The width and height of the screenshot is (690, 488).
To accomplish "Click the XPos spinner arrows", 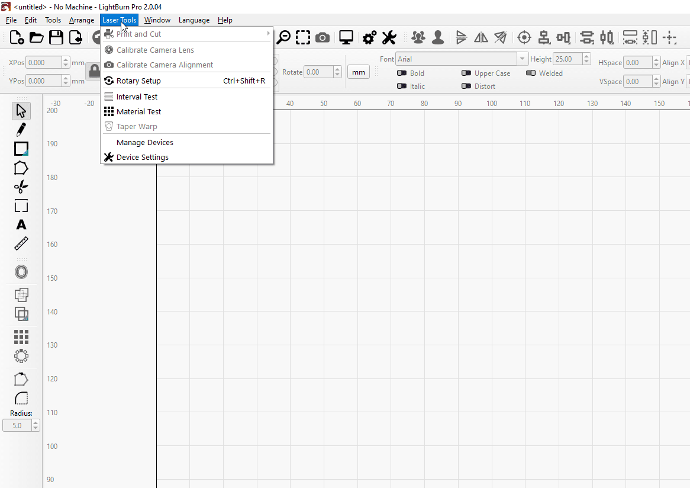I will point(66,63).
